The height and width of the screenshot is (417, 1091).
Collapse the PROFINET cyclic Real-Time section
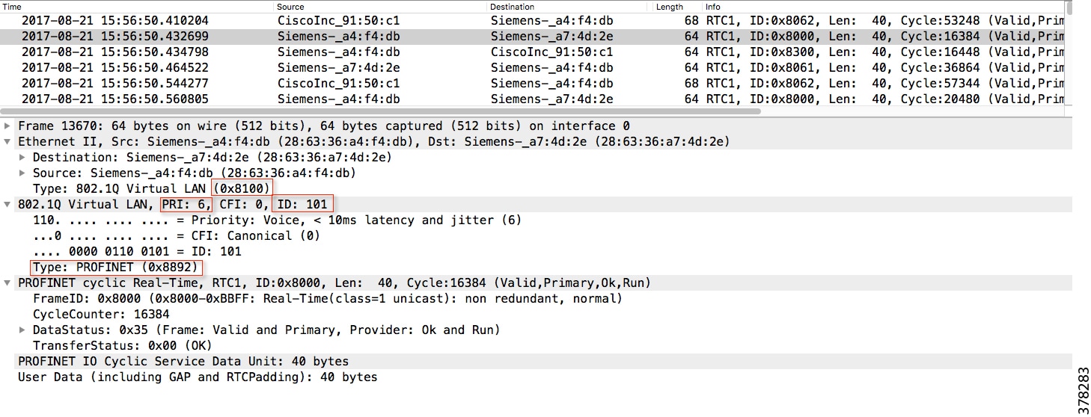pos(8,282)
